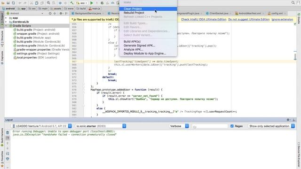Click the logcat search filter field
The width and height of the screenshot is (301, 169).
pyautogui.click(x=210, y=126)
